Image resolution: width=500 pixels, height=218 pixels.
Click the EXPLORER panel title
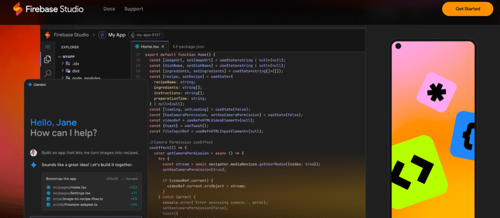(70, 47)
